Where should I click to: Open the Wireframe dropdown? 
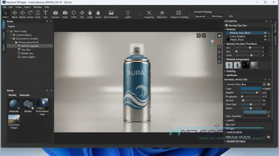coord(218,16)
